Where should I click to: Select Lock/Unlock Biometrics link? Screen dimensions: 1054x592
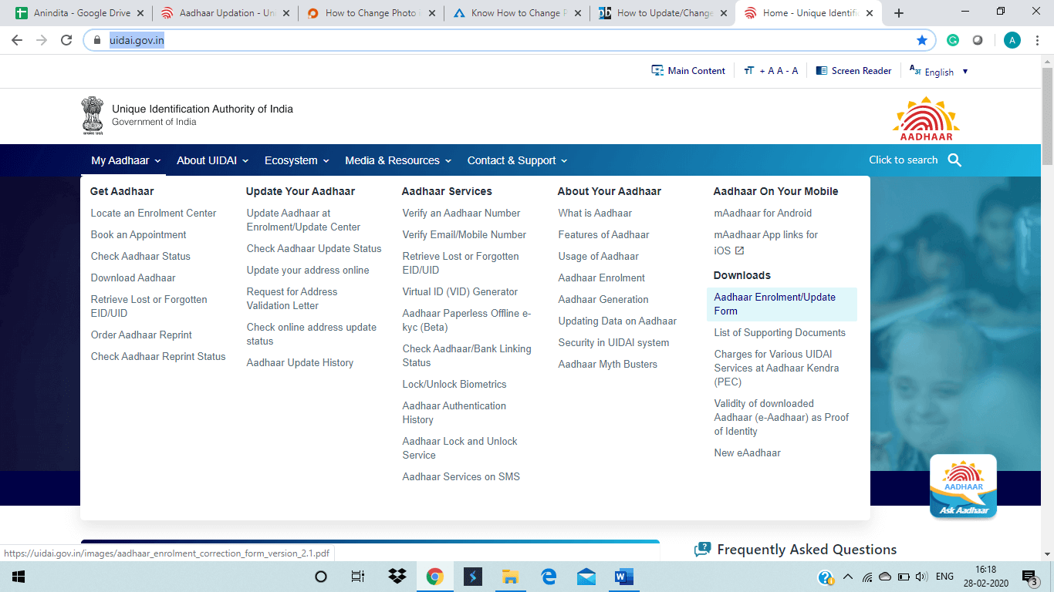click(x=454, y=384)
